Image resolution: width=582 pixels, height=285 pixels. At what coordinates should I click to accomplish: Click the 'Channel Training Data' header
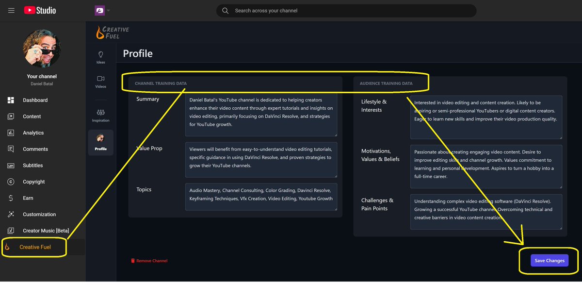coord(161,84)
